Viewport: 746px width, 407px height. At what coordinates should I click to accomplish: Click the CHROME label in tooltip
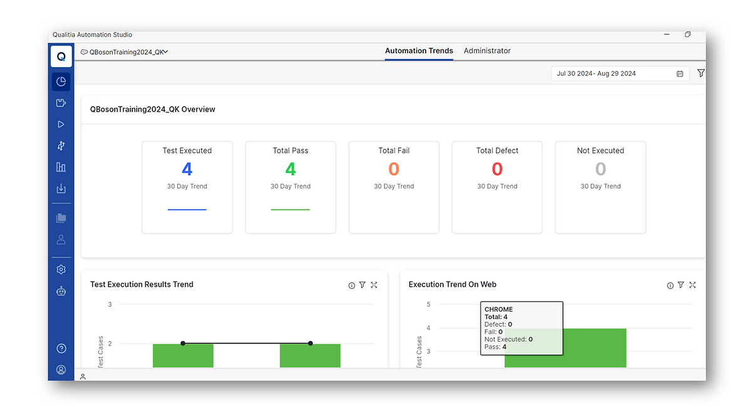tap(498, 309)
